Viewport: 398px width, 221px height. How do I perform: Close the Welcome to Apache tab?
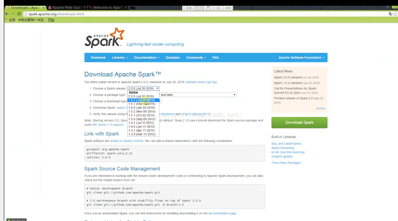point(126,8)
